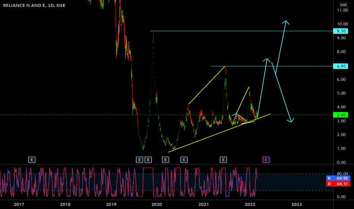This screenshot has height=209, width=354.
Task: Click the 2018 label on time axis
Action: pos(65,204)
